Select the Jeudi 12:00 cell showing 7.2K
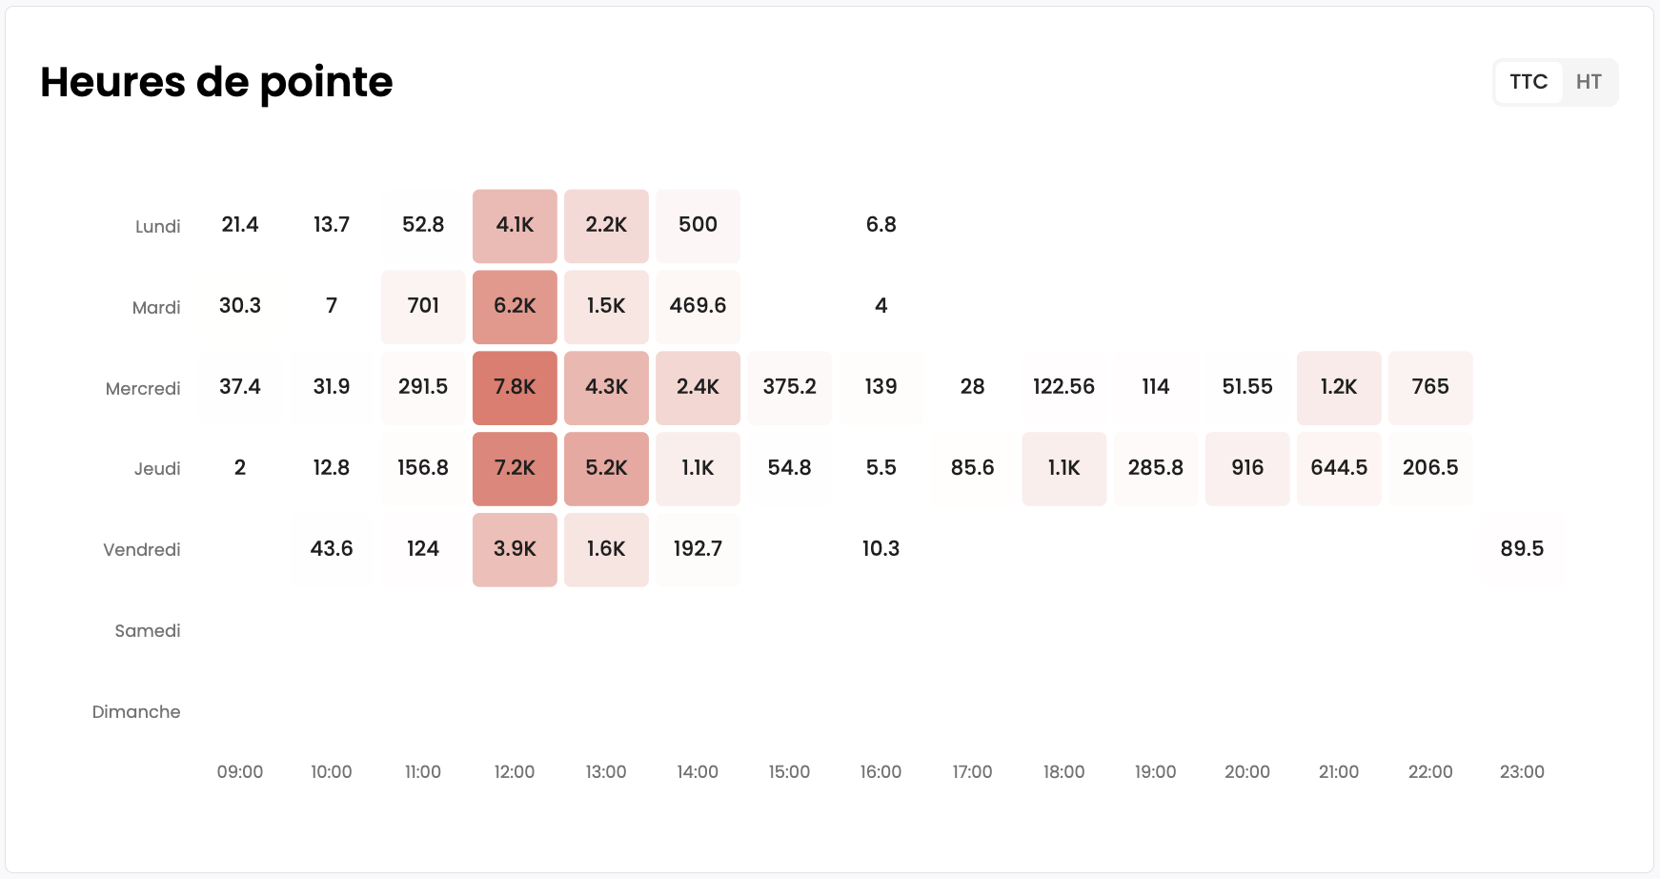This screenshot has width=1660, height=879. [515, 468]
